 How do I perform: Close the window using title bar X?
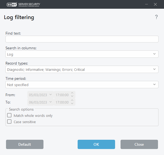click(155, 4)
